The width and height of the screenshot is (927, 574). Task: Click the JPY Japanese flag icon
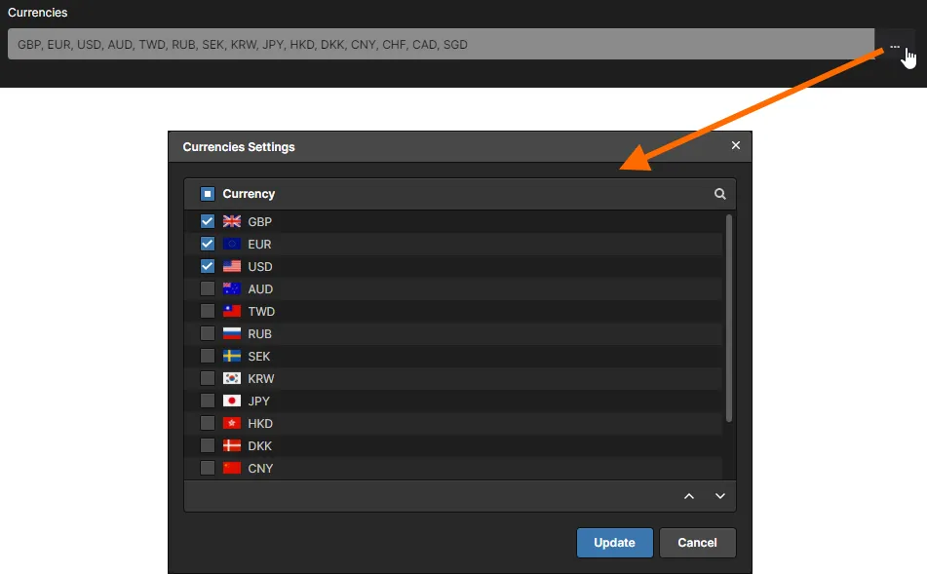232,402
